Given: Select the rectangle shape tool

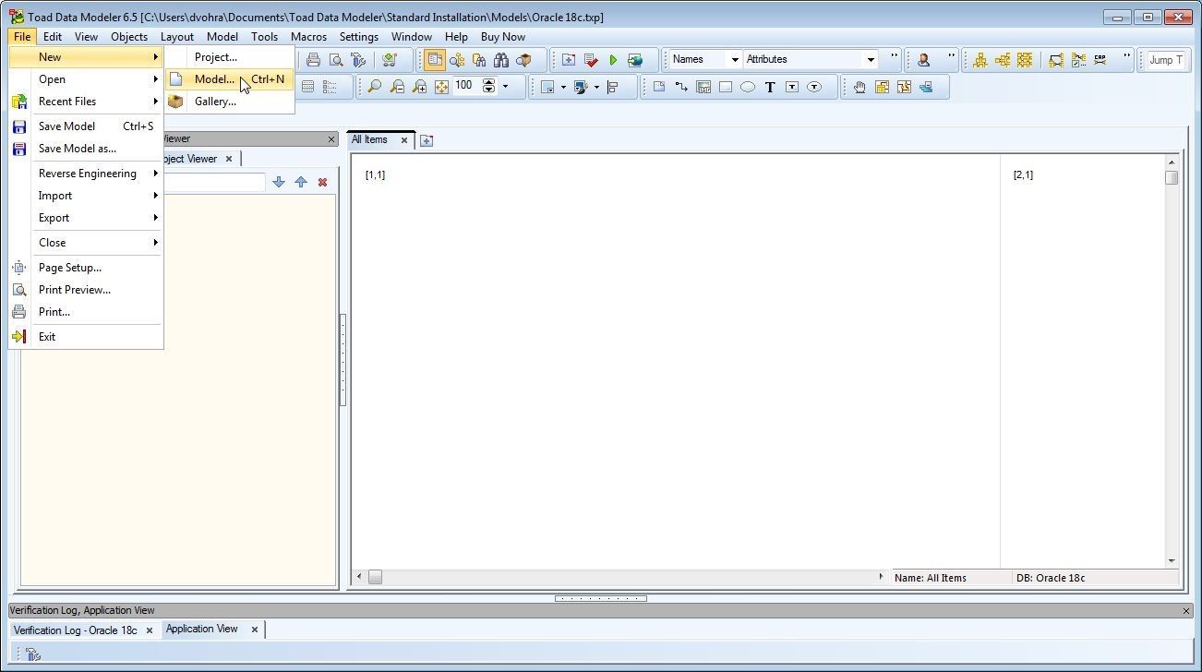Looking at the screenshot, I should tap(726, 87).
